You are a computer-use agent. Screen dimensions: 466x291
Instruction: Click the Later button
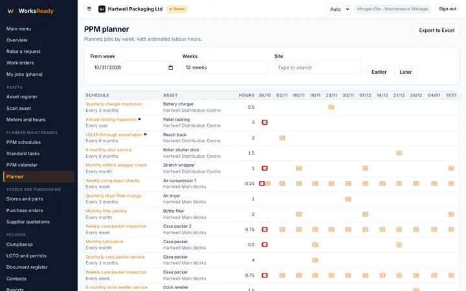pyautogui.click(x=405, y=72)
